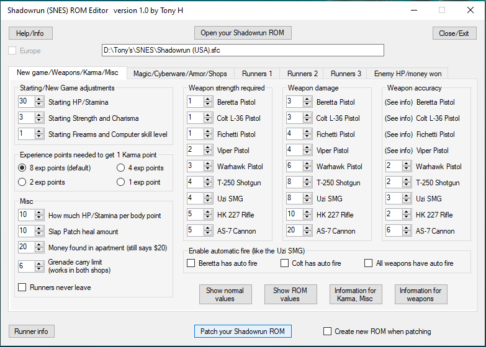Increase Beretta Pistol strength required
Image resolution: width=486 pixels, height=347 pixels.
click(209, 99)
